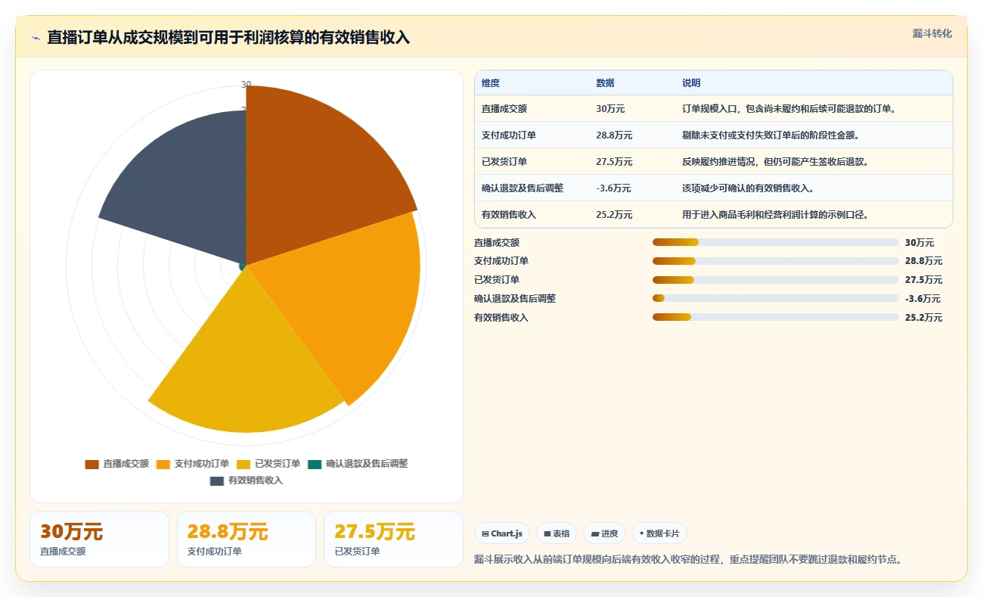This screenshot has height=597, width=983.
Task: Click the 已发货订单 progress bar
Action: (775, 280)
